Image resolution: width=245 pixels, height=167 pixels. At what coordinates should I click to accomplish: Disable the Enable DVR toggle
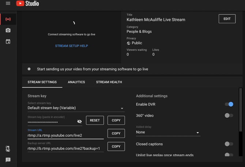click(229, 104)
